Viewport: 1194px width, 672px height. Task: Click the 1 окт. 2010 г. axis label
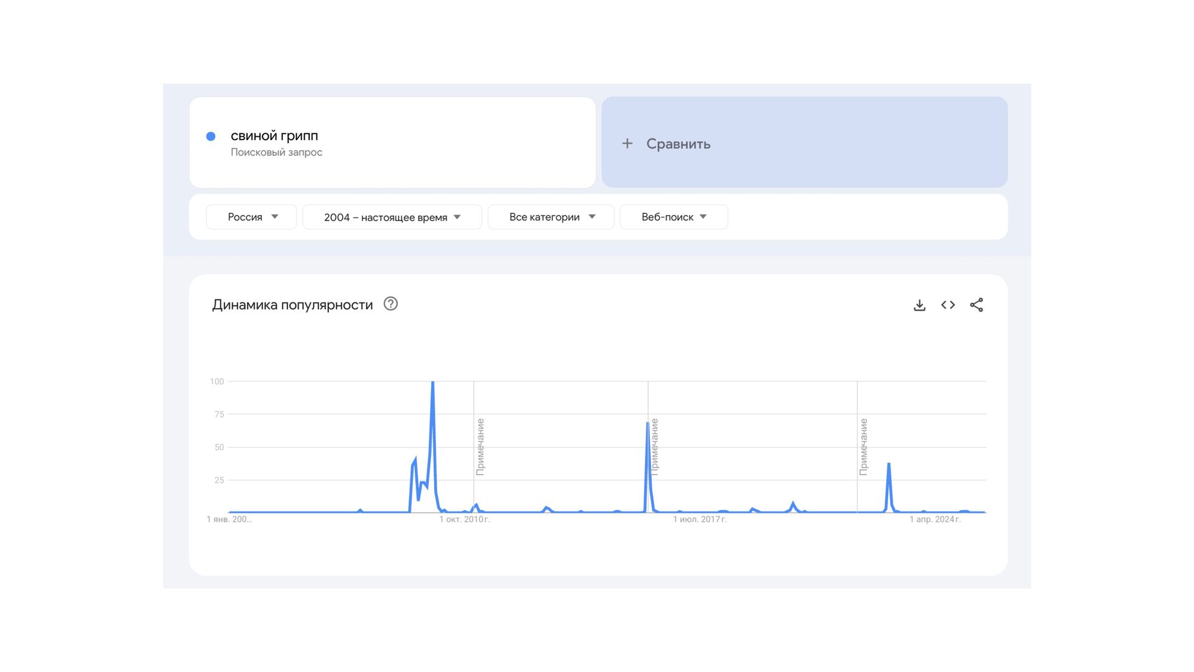point(465,520)
